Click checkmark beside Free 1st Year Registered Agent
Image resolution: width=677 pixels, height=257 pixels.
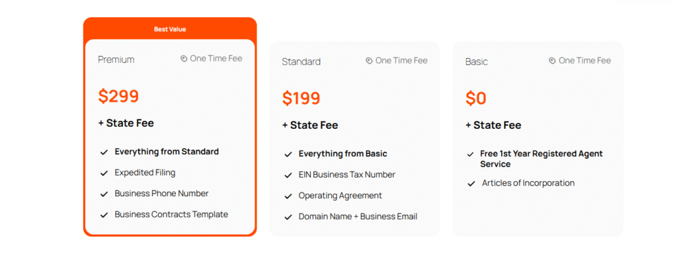(471, 155)
